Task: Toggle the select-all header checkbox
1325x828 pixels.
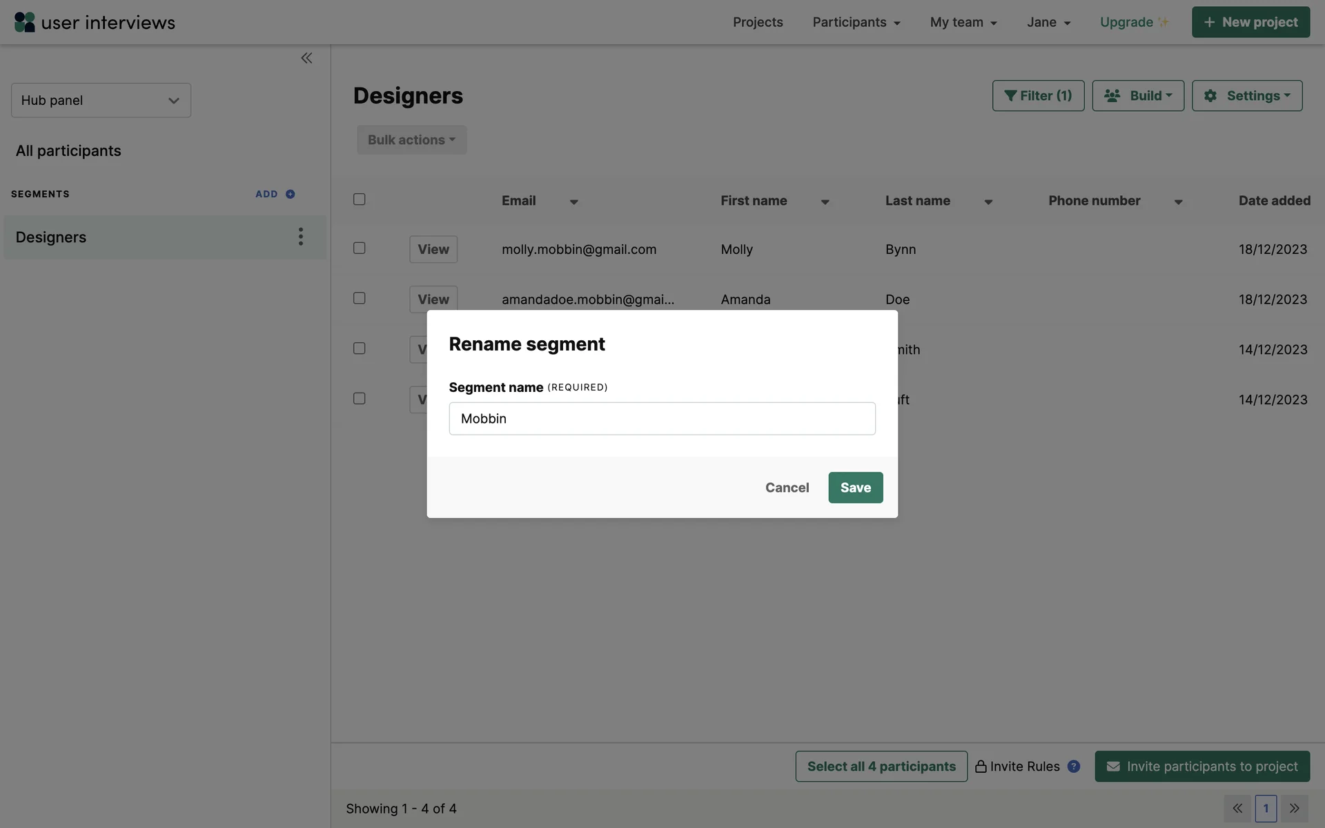Action: (x=360, y=199)
